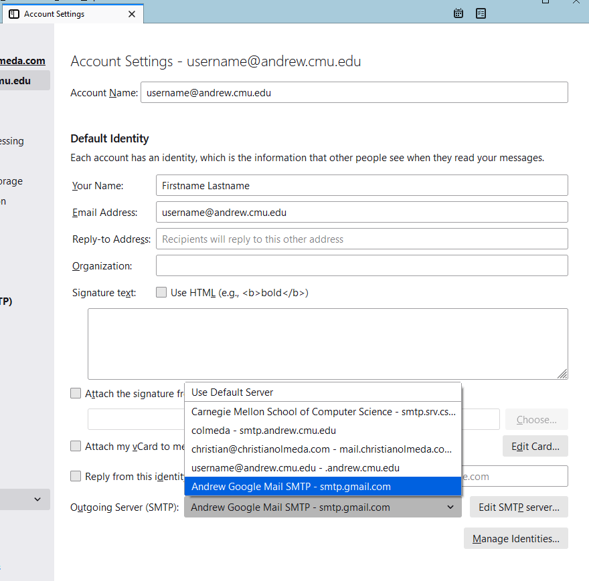
Task: Check Attach my vCard to messages
Action: 76,446
